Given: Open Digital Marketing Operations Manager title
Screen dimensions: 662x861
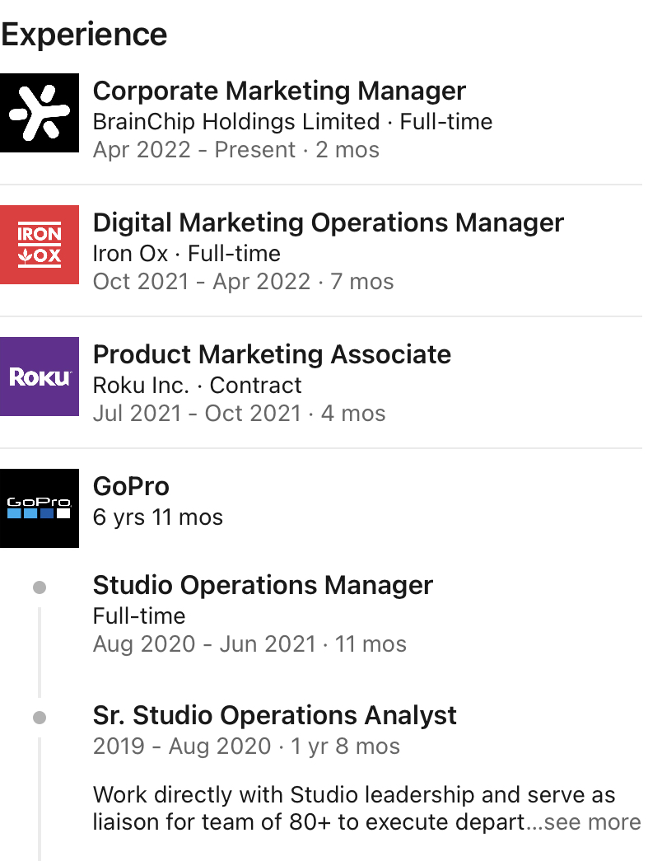Looking at the screenshot, I should pyautogui.click(x=329, y=222).
